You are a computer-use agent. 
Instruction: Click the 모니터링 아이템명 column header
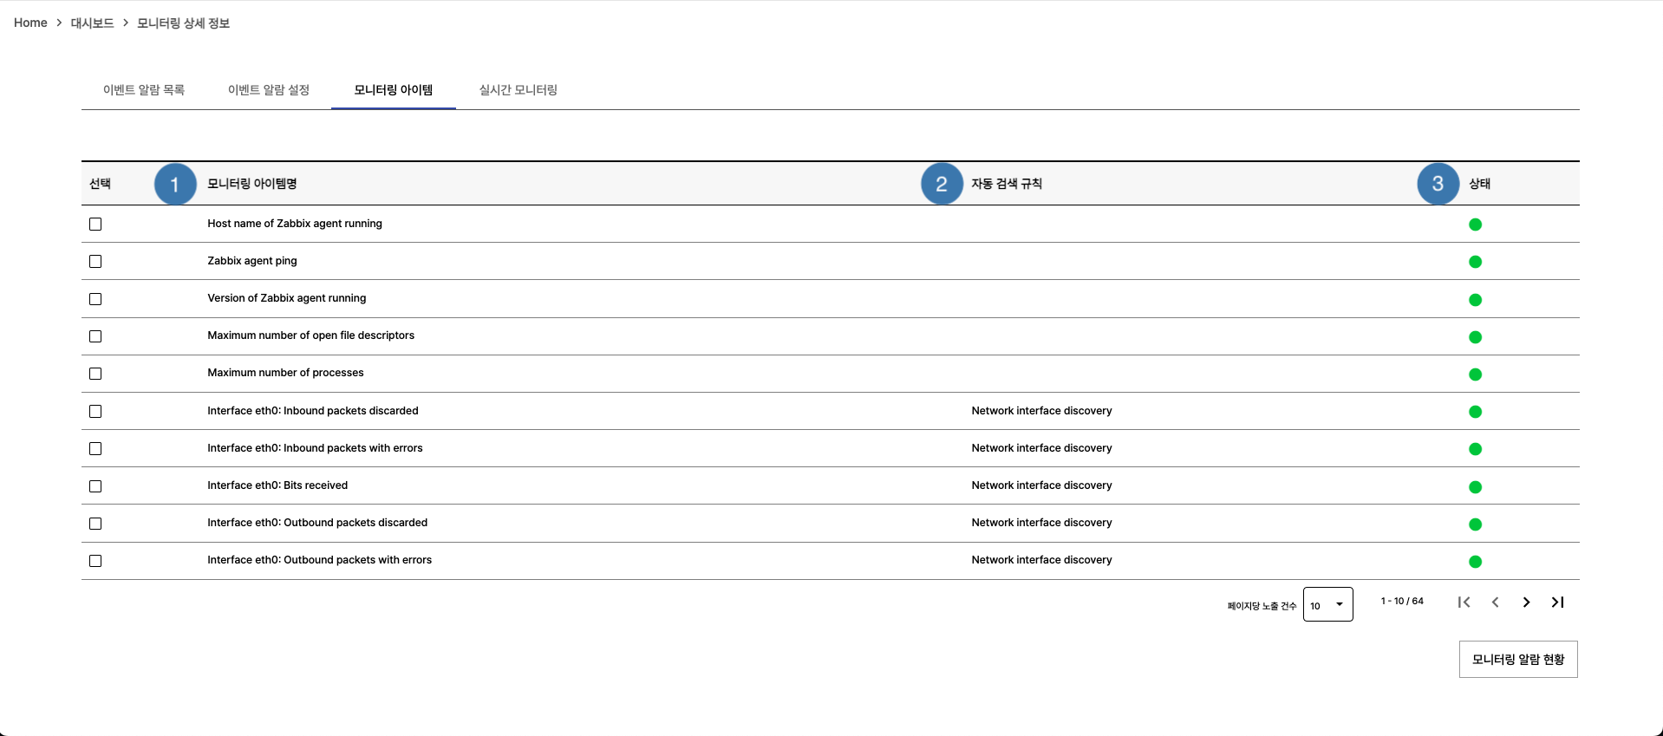tap(252, 184)
